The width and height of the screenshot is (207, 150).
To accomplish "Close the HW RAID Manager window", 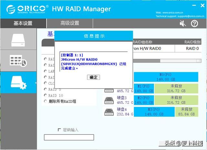I will [202, 5].
